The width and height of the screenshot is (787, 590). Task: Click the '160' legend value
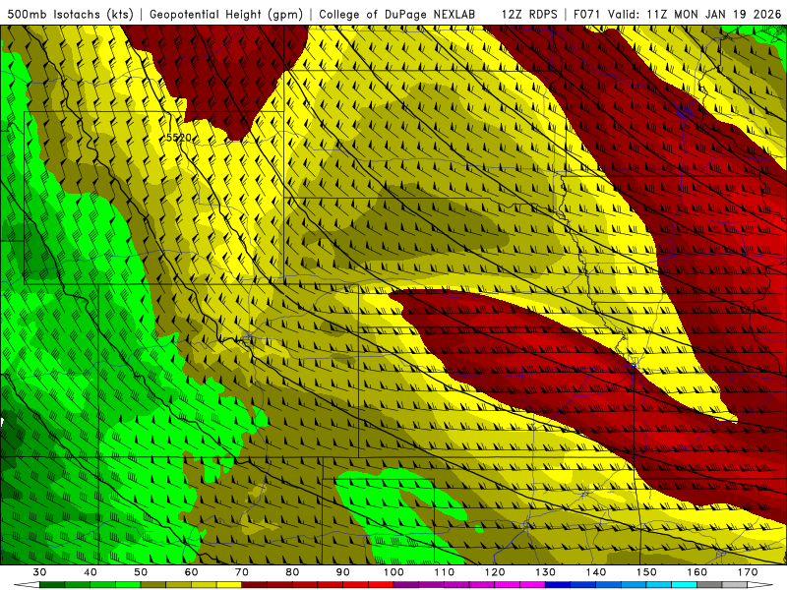tap(697, 572)
